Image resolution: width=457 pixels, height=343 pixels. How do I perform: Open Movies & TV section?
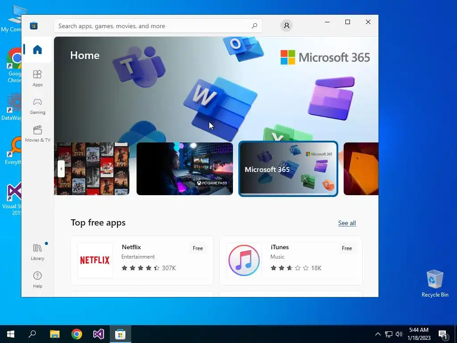(x=37, y=134)
